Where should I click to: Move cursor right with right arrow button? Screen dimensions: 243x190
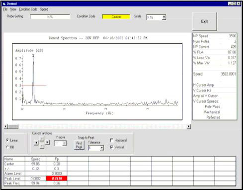(47, 142)
